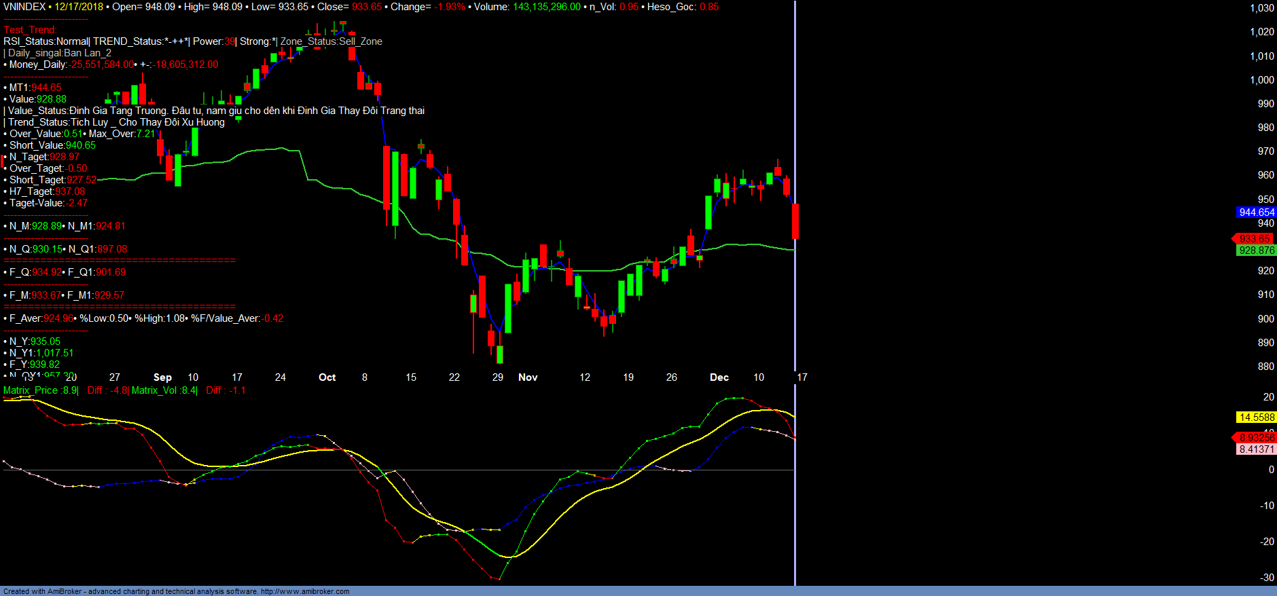This screenshot has height=596, width=1277.
Task: Click the blue 944.654 price label
Action: point(1256,212)
